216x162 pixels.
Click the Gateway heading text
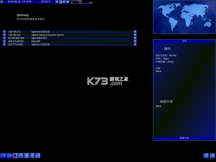tap(23, 15)
